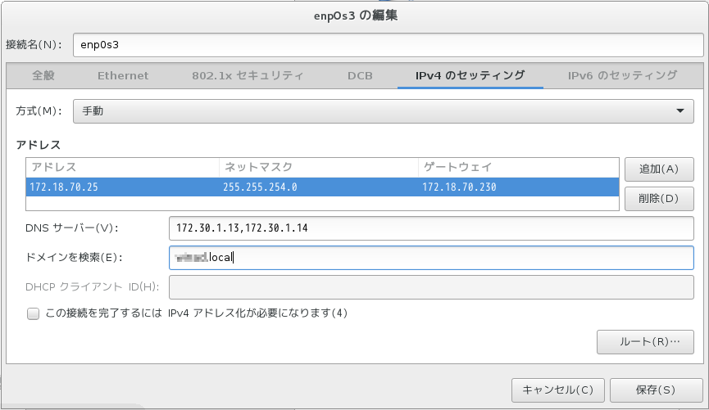This screenshot has height=410, width=709.
Task: Click the キャンセル(C) button
Action: tap(558, 390)
